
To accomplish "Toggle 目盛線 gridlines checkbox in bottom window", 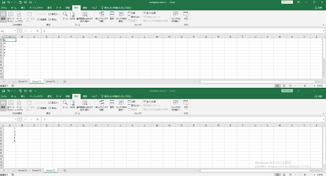I will 38,108.
